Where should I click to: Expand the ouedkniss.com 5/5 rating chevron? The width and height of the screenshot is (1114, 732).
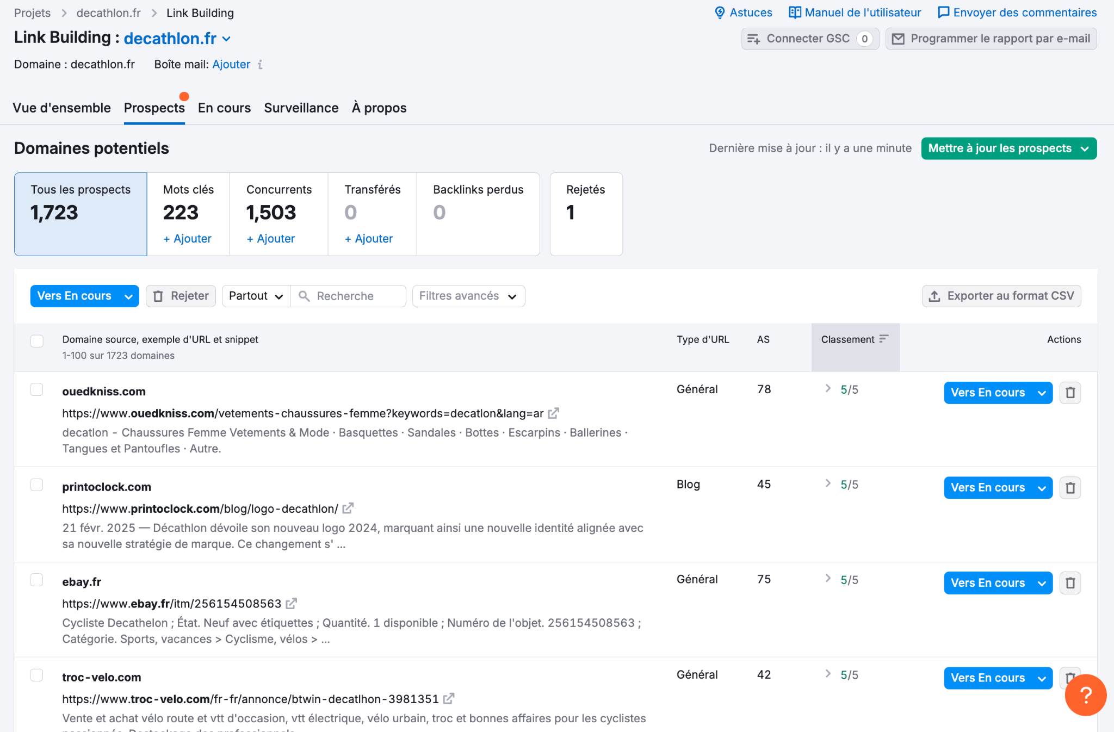(x=828, y=388)
